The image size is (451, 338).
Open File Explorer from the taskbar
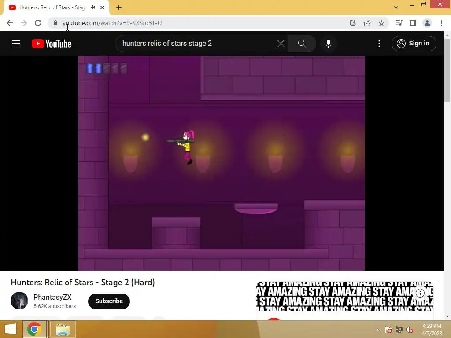click(63, 329)
